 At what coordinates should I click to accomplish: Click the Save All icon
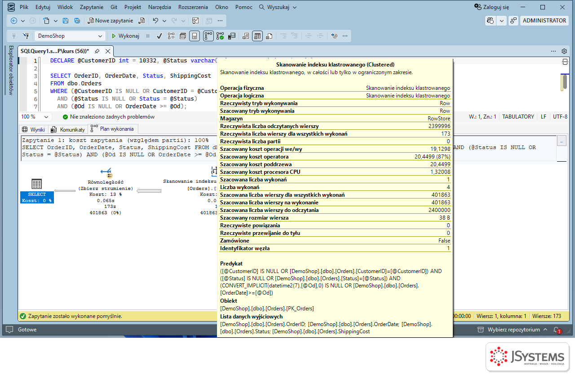77,21
